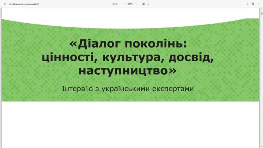Screen dimensions: 263x148
Task: Click the PDF file name in toolbar
Action: point(24,4)
